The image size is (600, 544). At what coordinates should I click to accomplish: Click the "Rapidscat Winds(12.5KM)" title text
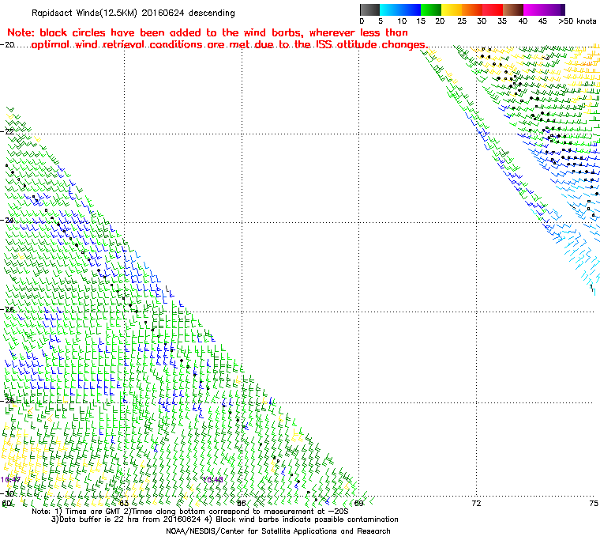(84, 13)
